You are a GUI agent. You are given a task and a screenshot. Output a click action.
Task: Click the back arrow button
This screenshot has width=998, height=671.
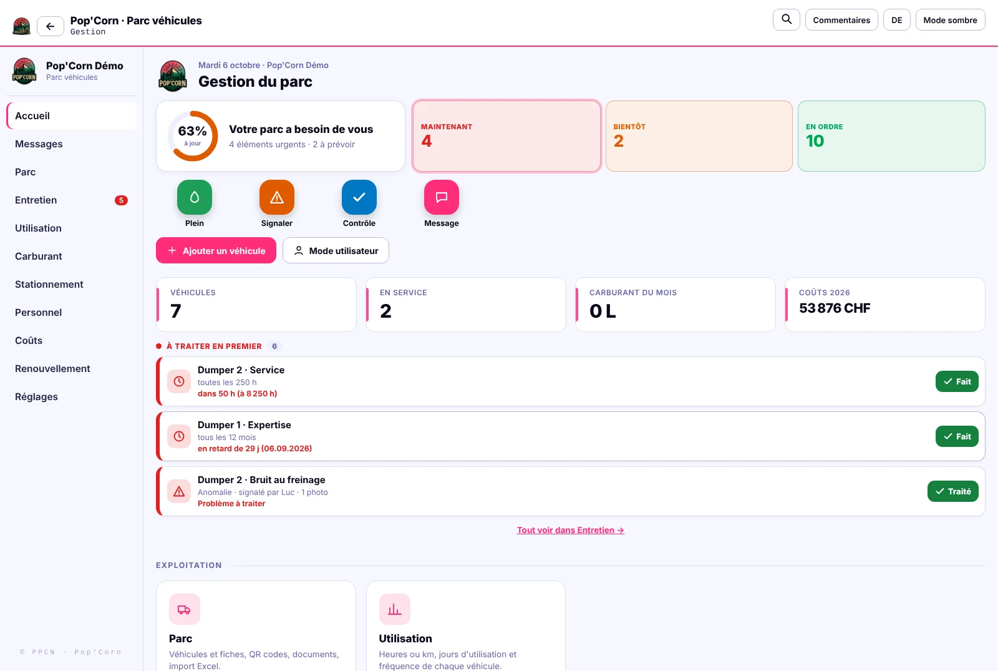(51, 26)
